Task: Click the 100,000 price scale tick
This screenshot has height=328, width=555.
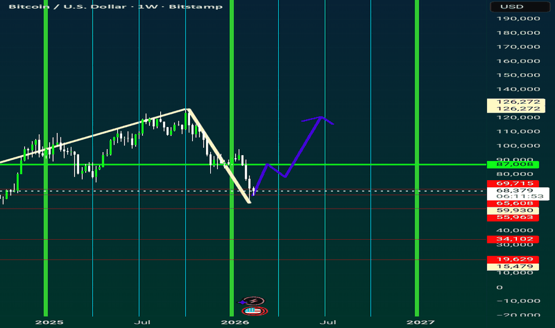Action: tap(519, 146)
